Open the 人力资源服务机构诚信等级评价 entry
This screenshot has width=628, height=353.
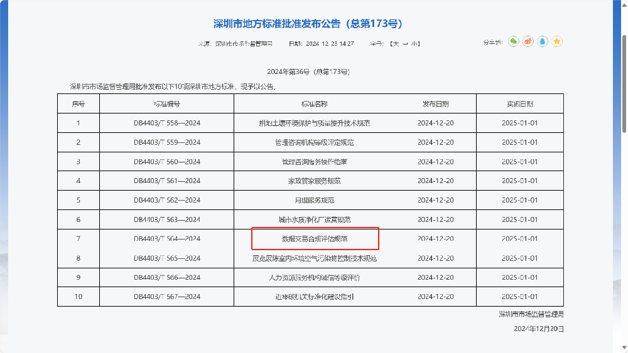click(x=315, y=277)
